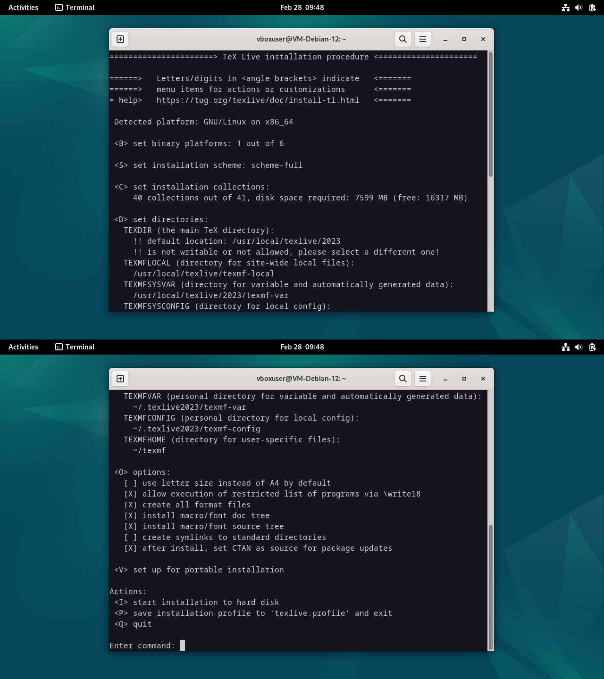Screen dimensions: 604x679
Task: Click the '/usr/local/texlive/2023/texmf-var' path
Action: pyautogui.click(x=211, y=295)
